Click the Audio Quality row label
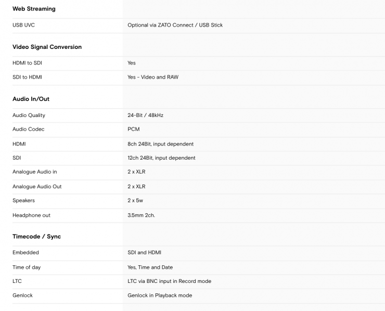The width and height of the screenshot is (385, 311). point(29,115)
